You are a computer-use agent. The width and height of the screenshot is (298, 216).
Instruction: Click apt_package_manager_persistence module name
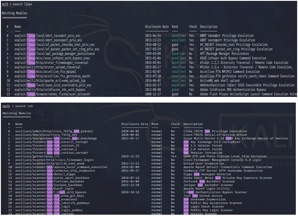[x=54, y=54]
